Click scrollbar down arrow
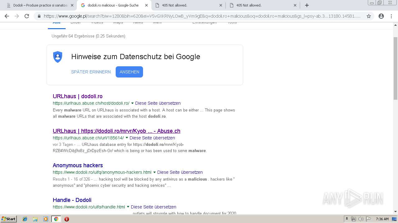Viewport: 398px width, 223px height. (x=396, y=212)
